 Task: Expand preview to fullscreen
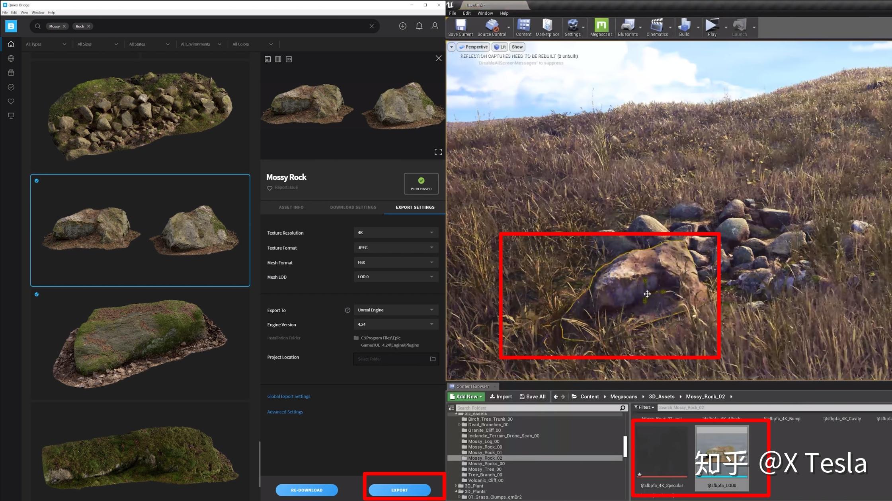(x=438, y=152)
